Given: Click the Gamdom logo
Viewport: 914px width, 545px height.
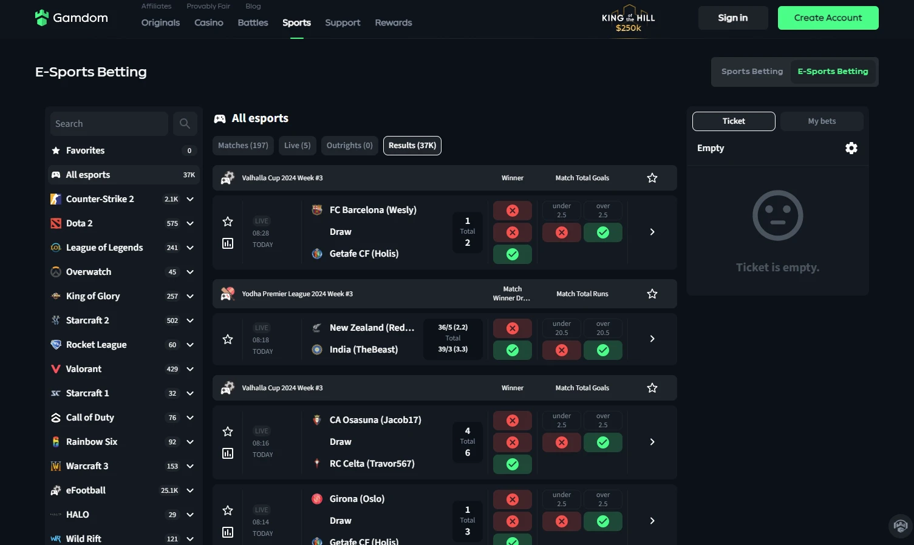Looking at the screenshot, I should pyautogui.click(x=72, y=18).
